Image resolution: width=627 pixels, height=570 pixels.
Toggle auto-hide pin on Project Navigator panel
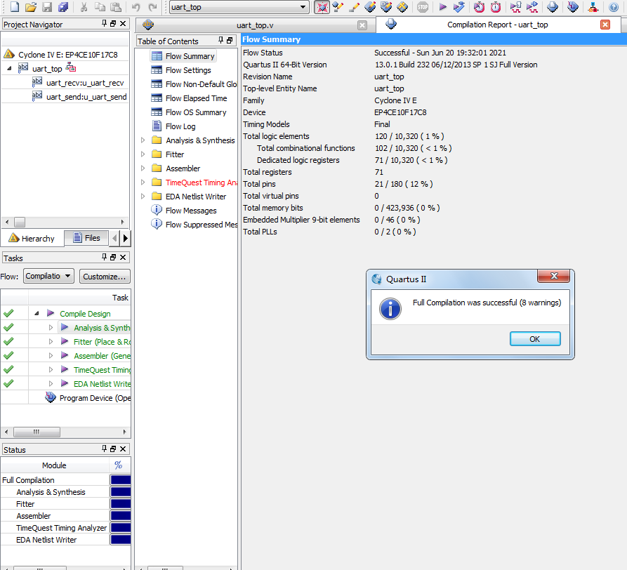tap(105, 24)
